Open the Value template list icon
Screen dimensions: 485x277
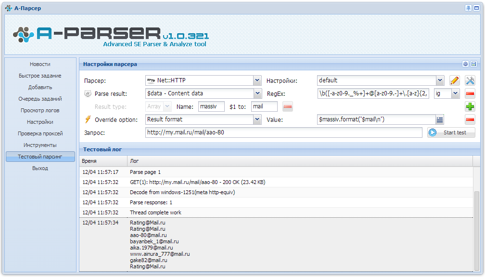(440, 119)
